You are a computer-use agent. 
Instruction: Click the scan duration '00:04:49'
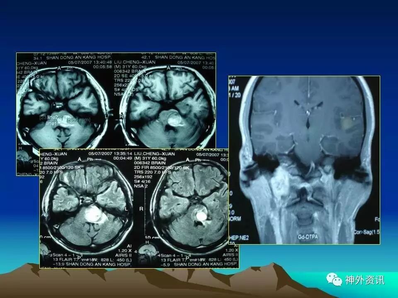123,158
